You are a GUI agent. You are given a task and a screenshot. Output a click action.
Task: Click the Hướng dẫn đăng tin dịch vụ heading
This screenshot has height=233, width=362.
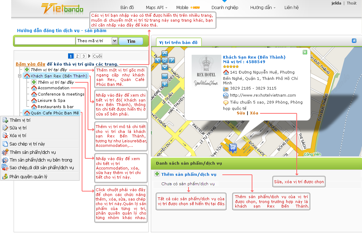pos(62,30)
